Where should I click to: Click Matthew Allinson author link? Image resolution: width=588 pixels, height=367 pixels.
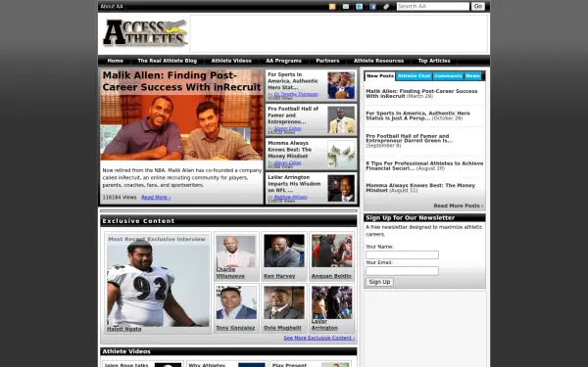click(290, 197)
